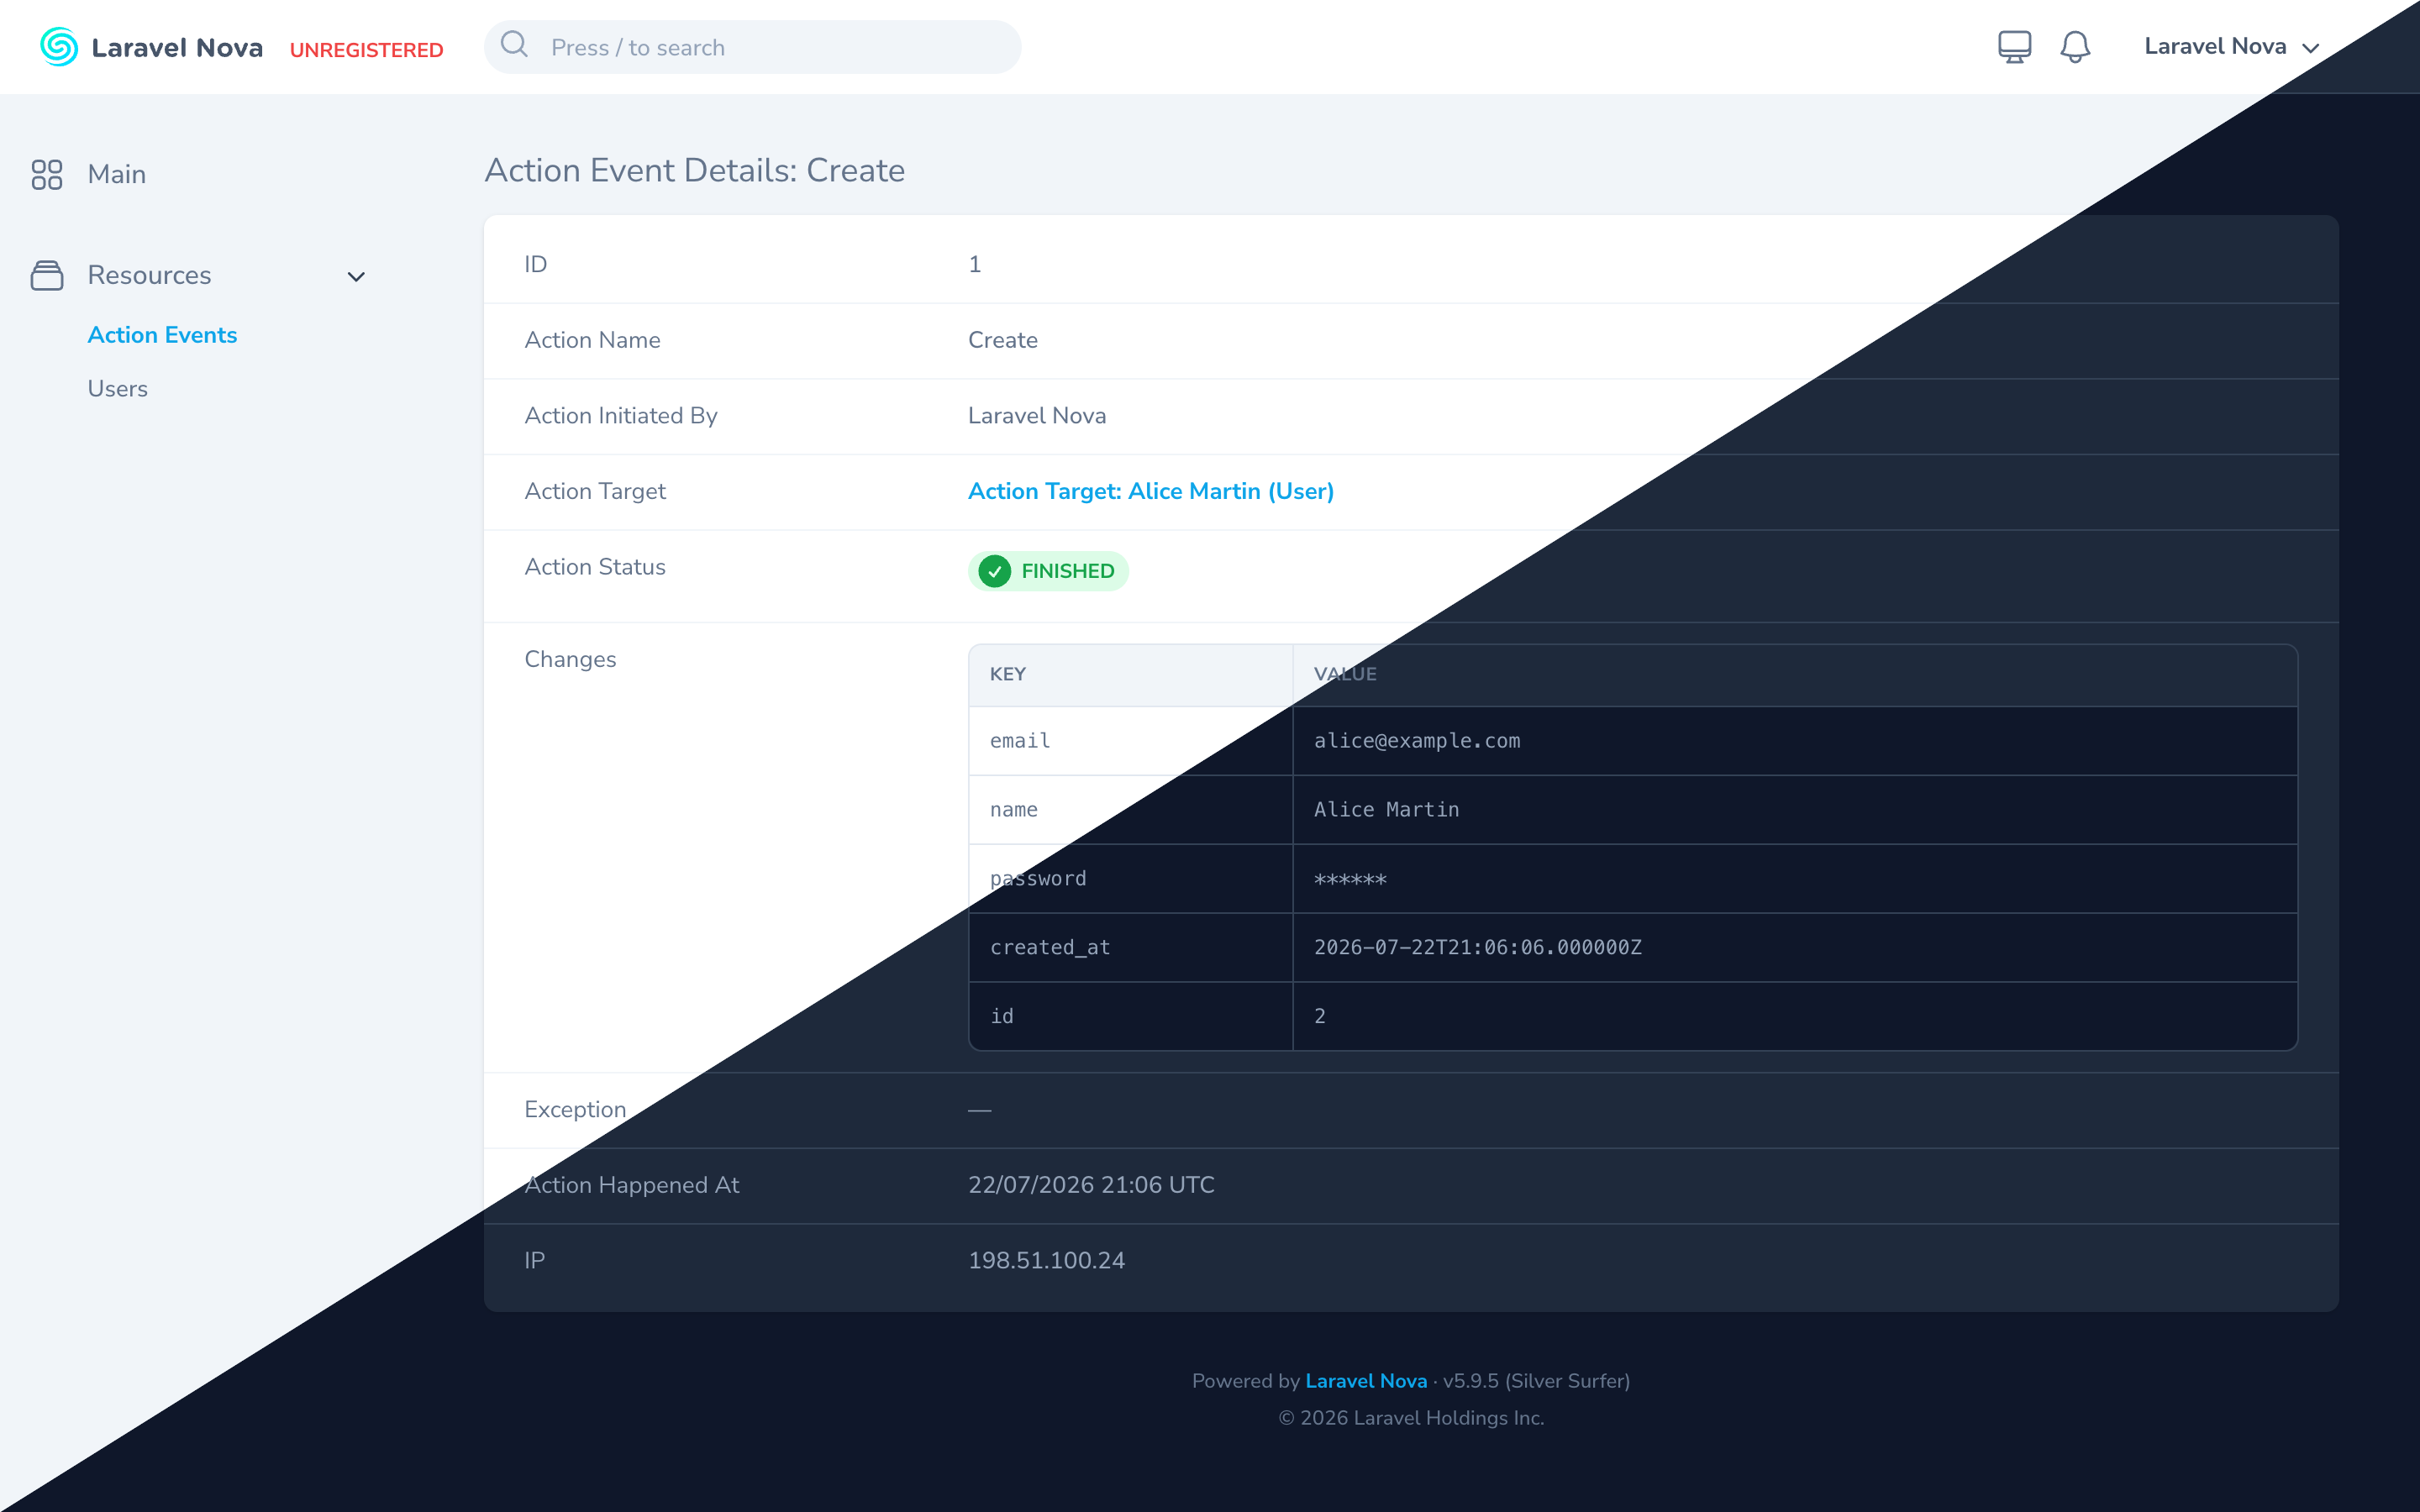2420x1512 pixels.
Task: Go to Users resource
Action: point(117,389)
